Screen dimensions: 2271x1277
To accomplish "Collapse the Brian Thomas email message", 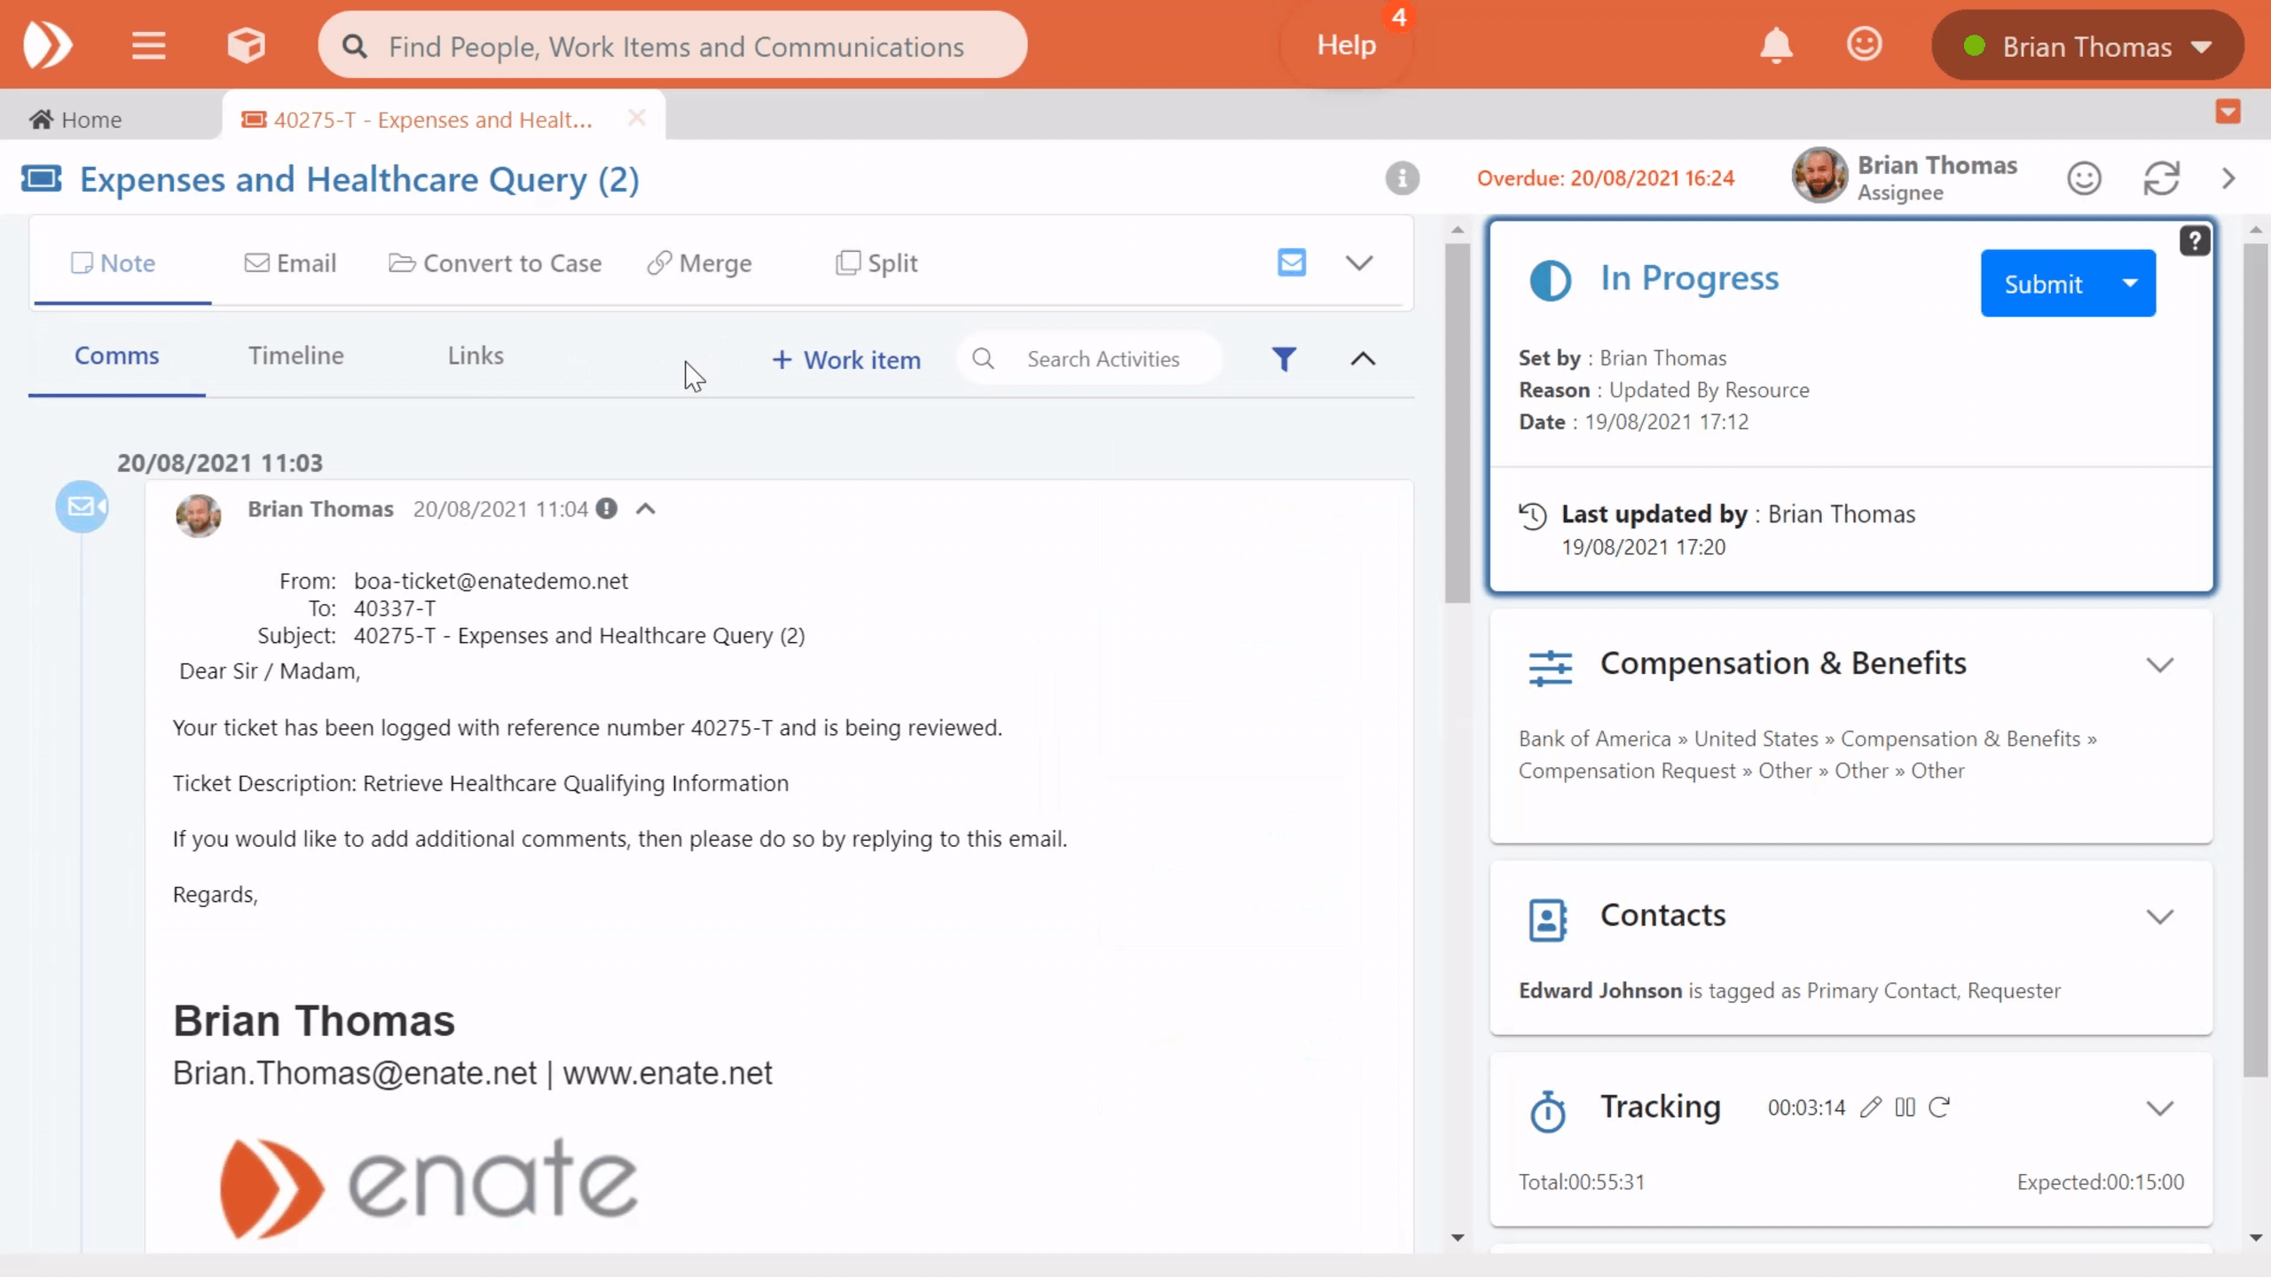I will pos(646,509).
